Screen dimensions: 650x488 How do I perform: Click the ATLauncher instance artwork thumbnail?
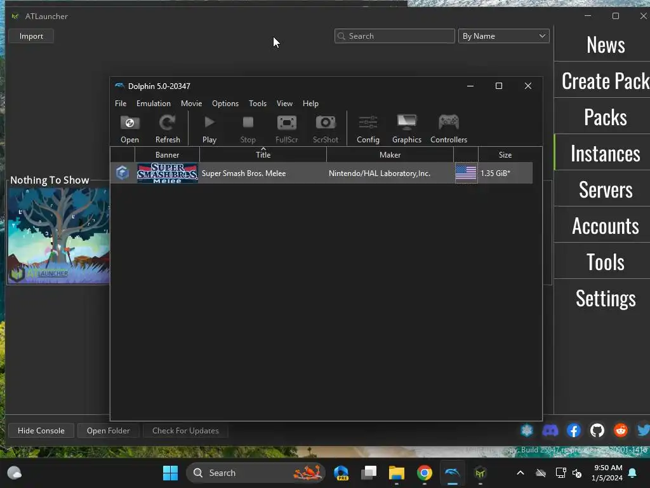point(58,236)
